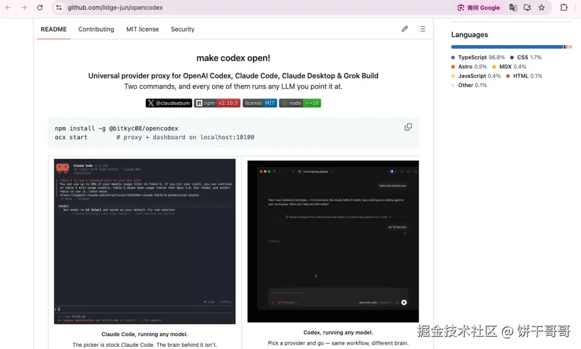This screenshot has height=349, width=581.
Task: Click the 'Claude Code, running any model.' caption
Action: pyautogui.click(x=145, y=334)
